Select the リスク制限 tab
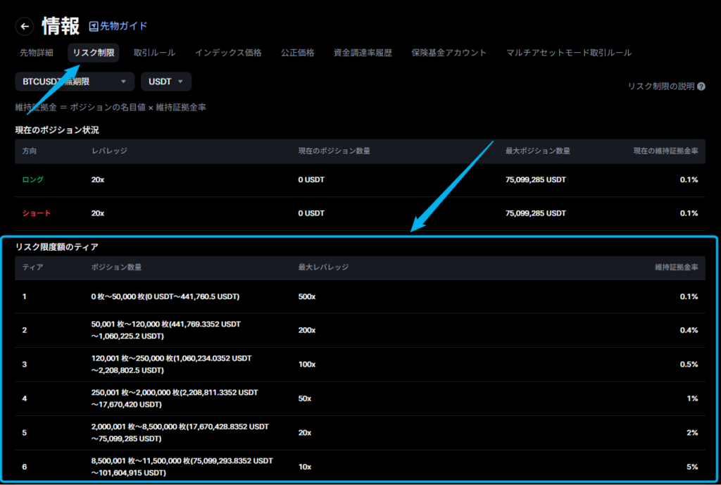Image resolution: width=721 pixels, height=485 pixels. coord(94,53)
